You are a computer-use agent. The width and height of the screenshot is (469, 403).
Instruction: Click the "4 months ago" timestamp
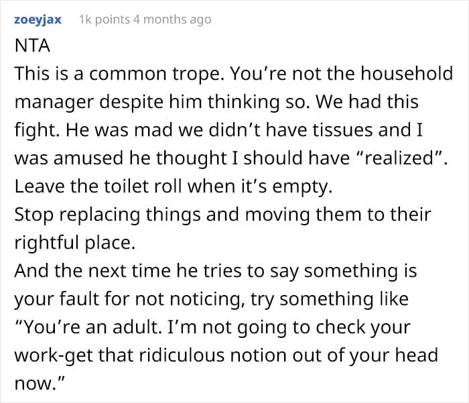point(173,19)
